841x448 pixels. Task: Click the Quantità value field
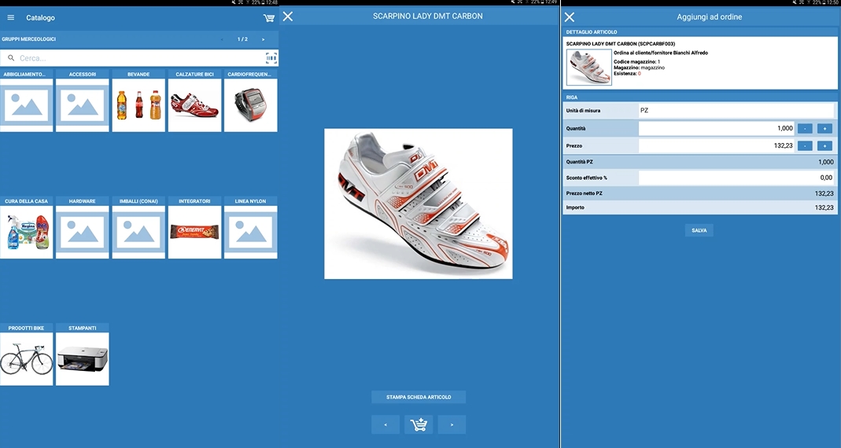[717, 128]
